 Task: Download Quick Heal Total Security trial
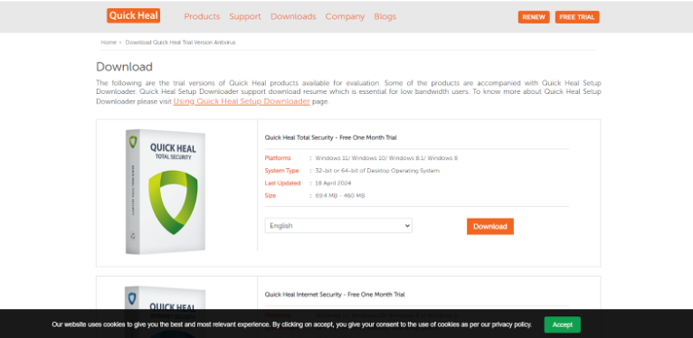[490, 226]
